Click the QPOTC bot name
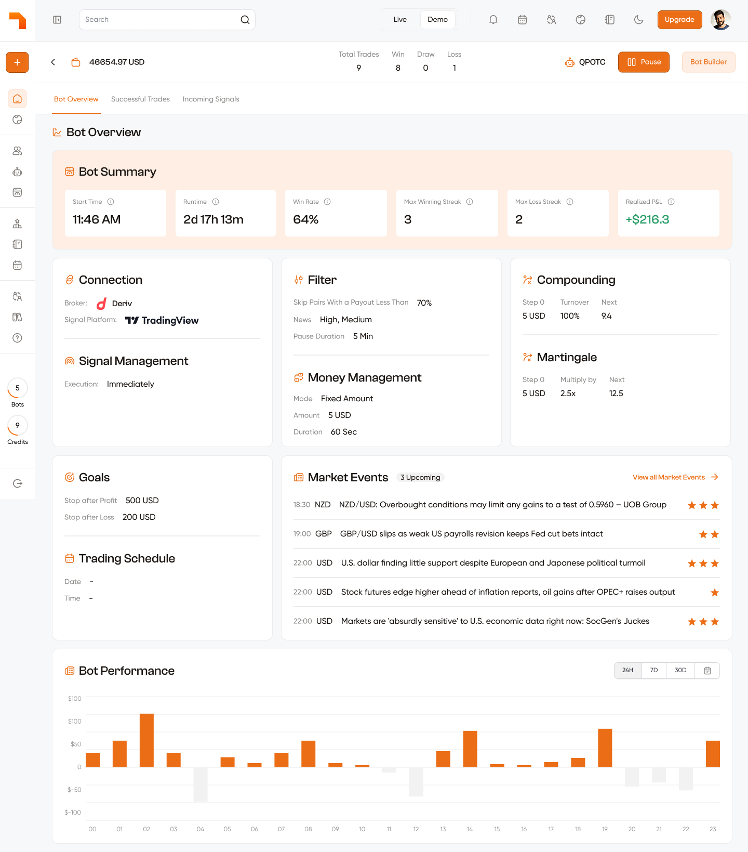This screenshot has width=748, height=852. pyautogui.click(x=592, y=62)
